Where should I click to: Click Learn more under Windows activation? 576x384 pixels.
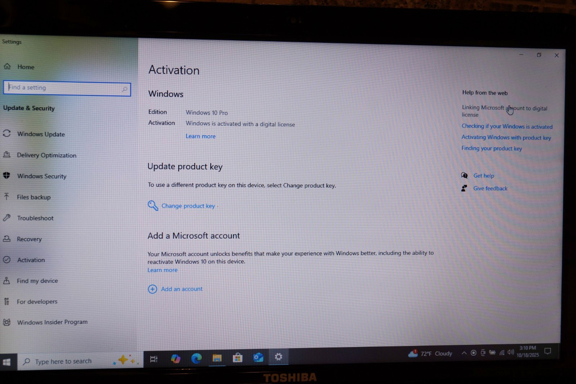pyautogui.click(x=201, y=136)
